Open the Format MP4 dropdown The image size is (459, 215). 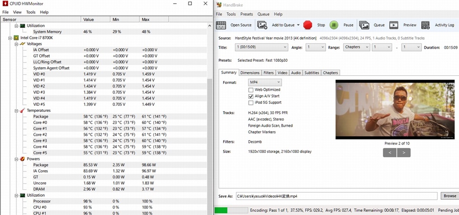pos(264,82)
